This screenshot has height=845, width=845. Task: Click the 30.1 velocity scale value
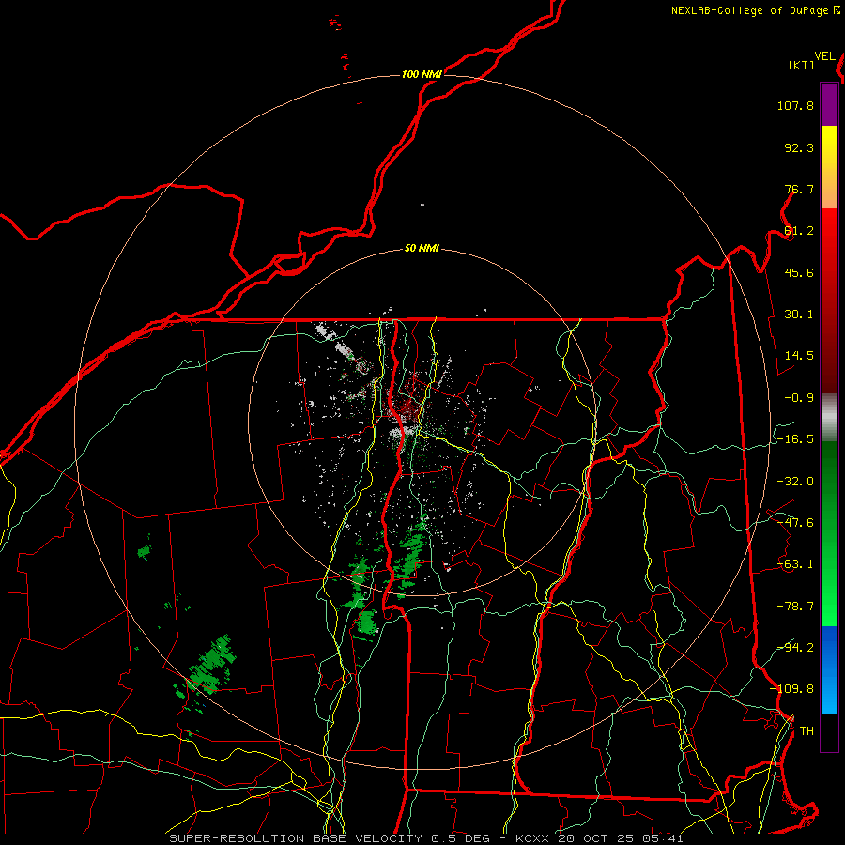(799, 315)
